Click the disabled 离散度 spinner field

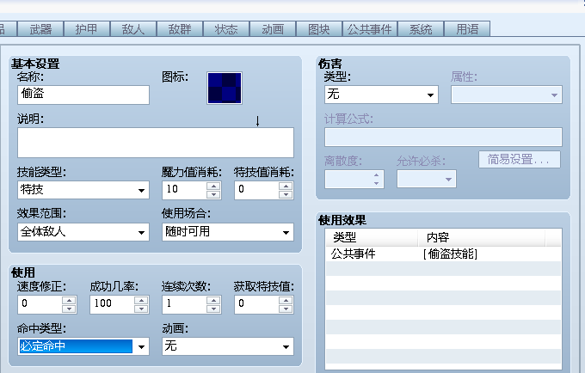354,180
